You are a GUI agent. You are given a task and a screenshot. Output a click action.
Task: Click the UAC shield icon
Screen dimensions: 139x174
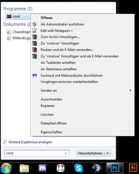click(x=35, y=24)
